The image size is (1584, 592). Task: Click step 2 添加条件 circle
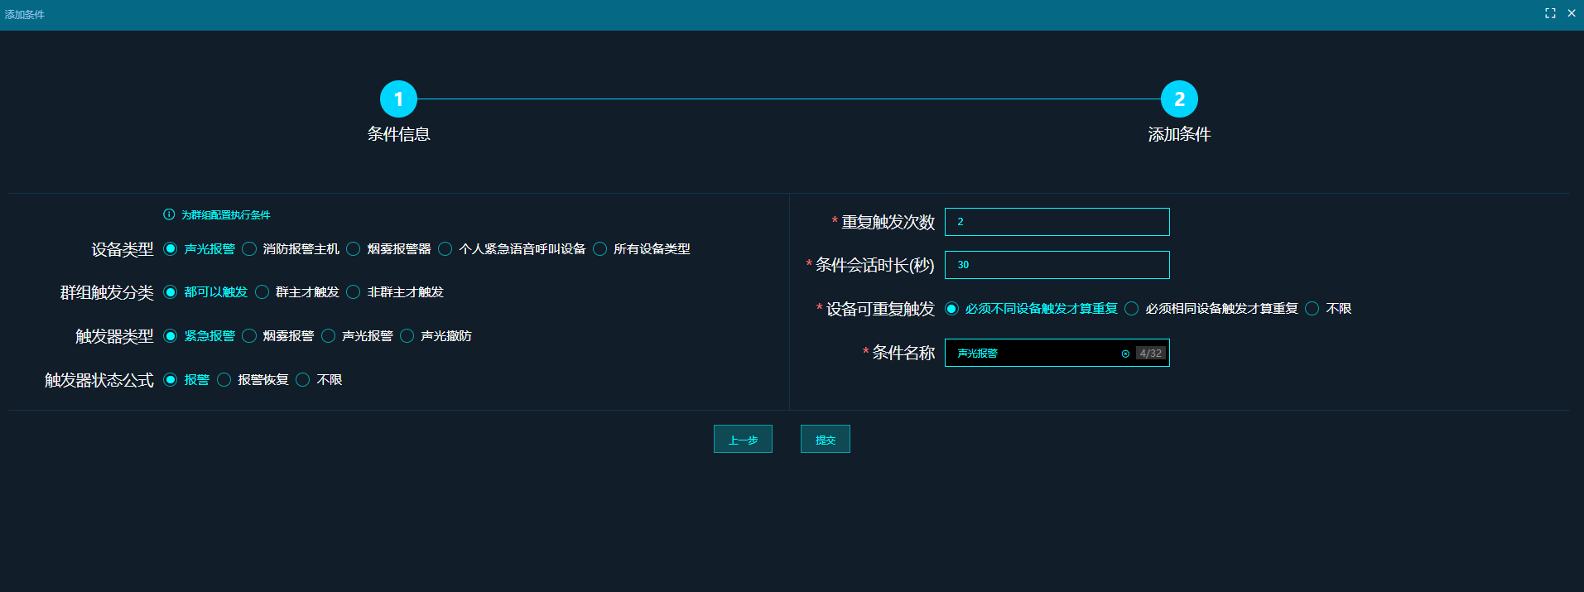[x=1179, y=99]
